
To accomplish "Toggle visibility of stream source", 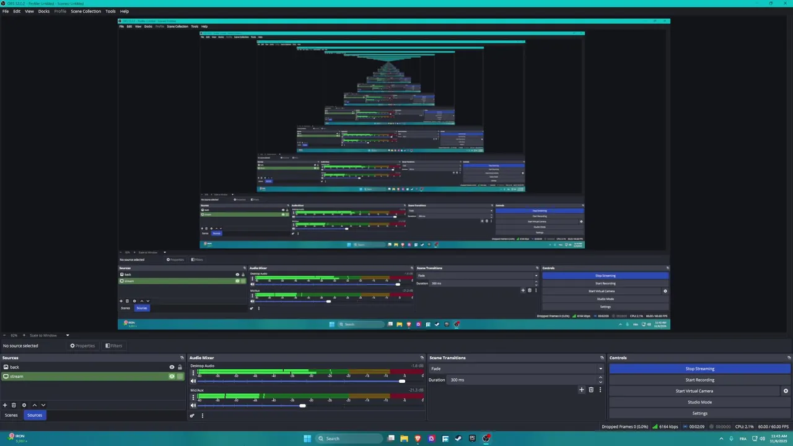I will click(x=172, y=377).
